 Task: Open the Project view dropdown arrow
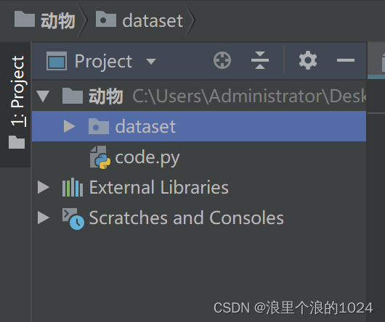tap(151, 61)
